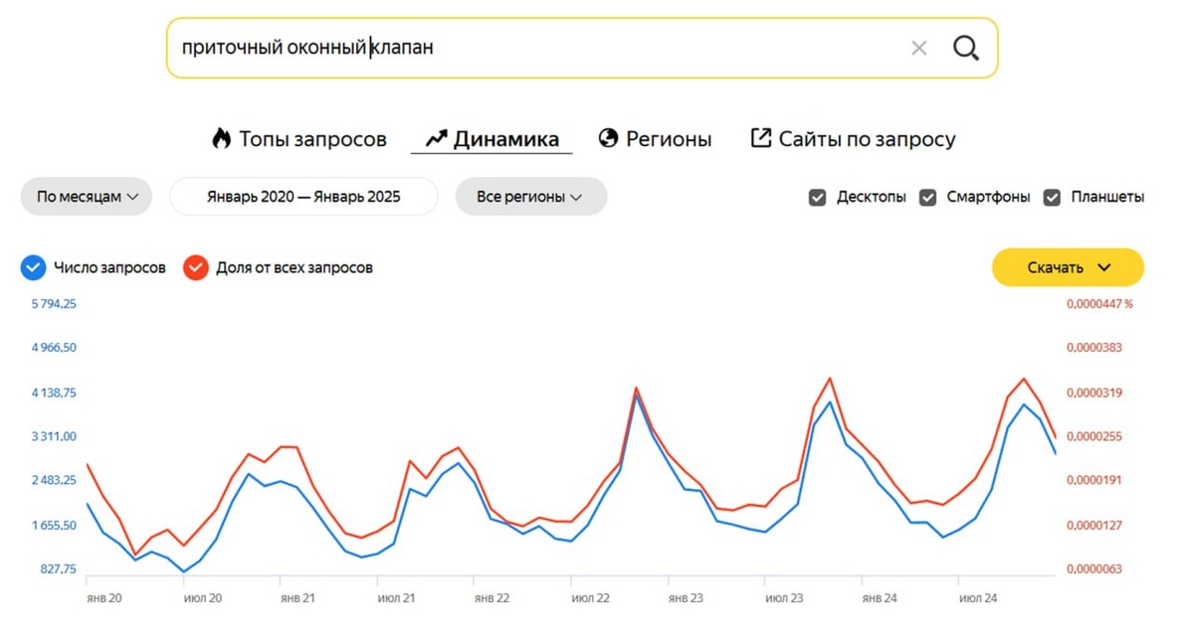This screenshot has width=1194, height=633.
Task: Uncheck the Смартфоны checkbox
Action: pos(927,197)
